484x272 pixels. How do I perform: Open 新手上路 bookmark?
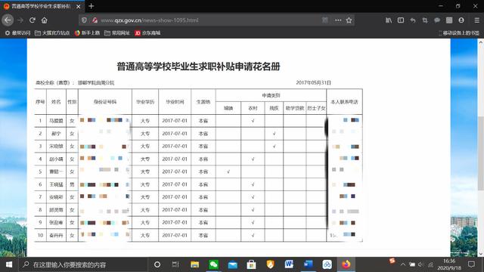[88, 32]
